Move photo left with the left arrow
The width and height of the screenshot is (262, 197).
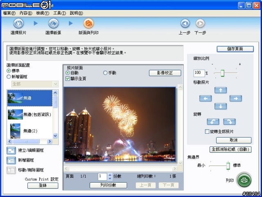pos(206,98)
